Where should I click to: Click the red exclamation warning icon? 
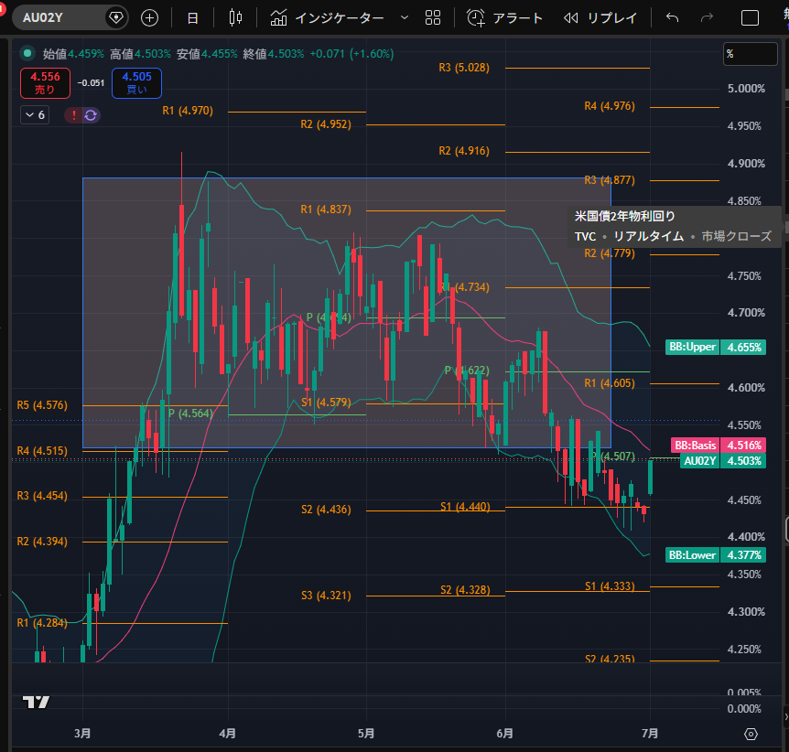pos(73,115)
